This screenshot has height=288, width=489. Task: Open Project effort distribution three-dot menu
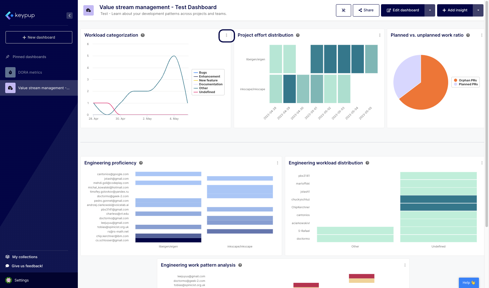click(380, 35)
